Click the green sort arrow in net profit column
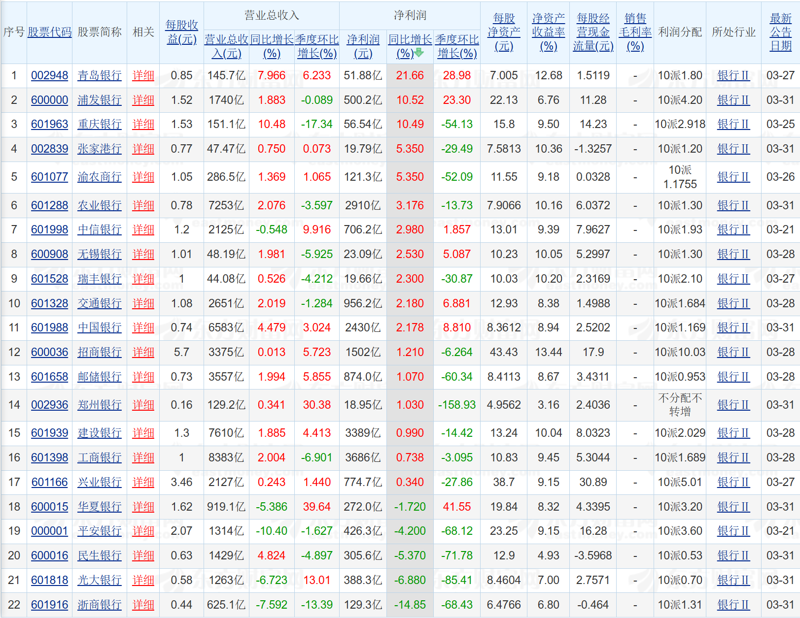This screenshot has height=618, width=800. click(419, 53)
